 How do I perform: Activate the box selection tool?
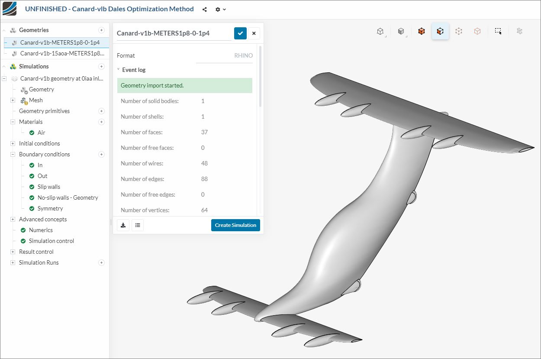click(499, 31)
